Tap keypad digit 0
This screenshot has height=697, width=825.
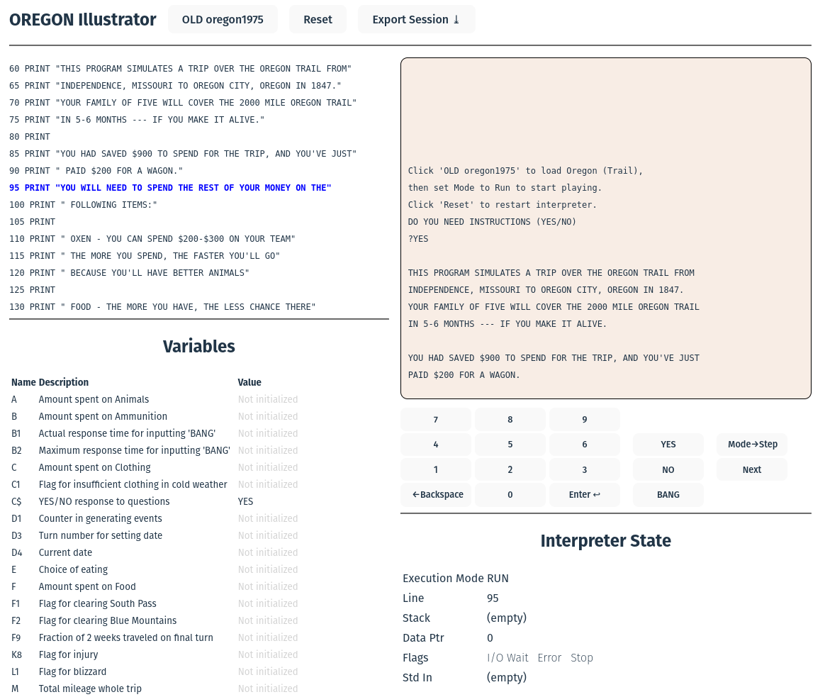[510, 494]
